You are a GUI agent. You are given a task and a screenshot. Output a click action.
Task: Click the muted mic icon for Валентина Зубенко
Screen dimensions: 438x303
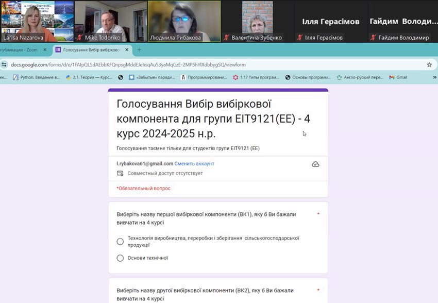pyautogui.click(x=226, y=38)
